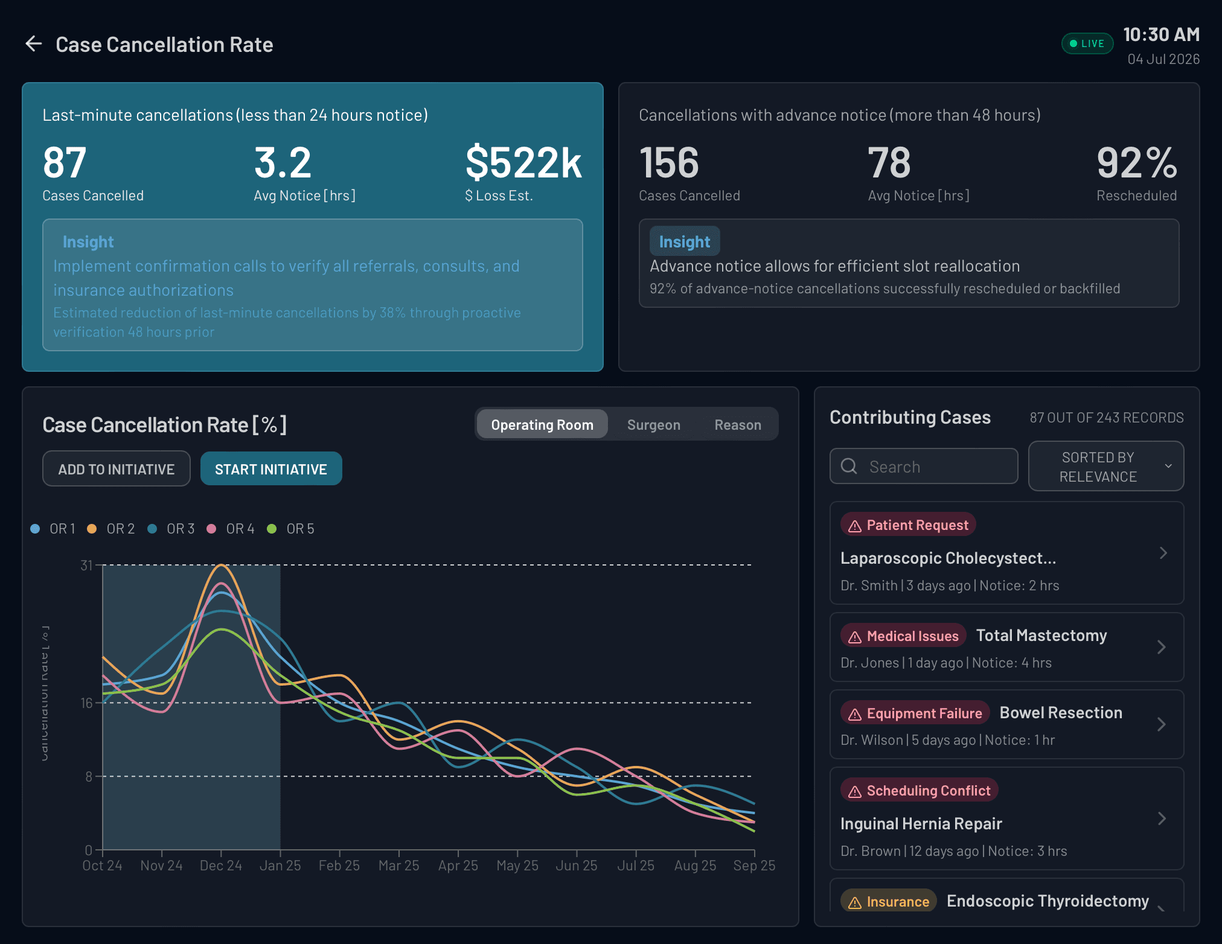The width and height of the screenshot is (1222, 944).
Task: Click the Scheduling Conflict warning icon
Action: click(x=855, y=791)
